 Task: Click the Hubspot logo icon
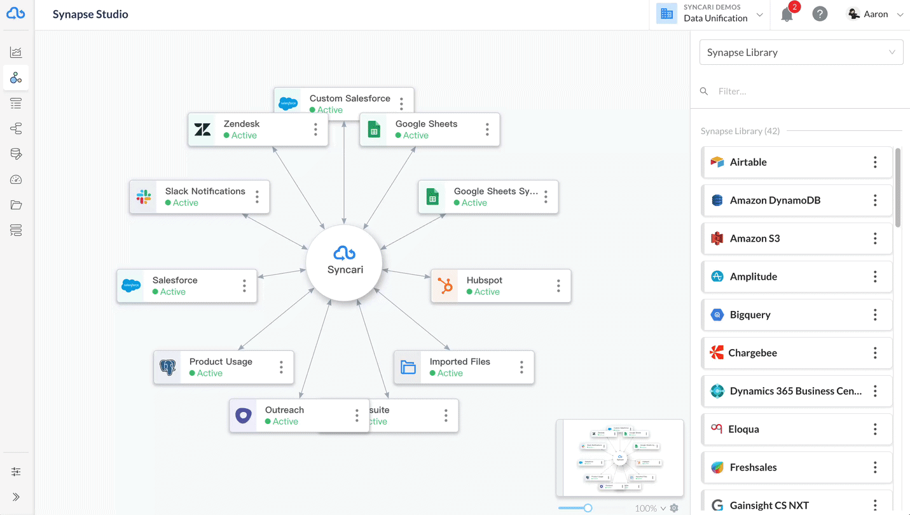(x=445, y=286)
